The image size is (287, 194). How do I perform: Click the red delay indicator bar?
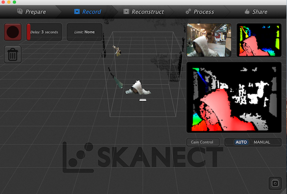(29, 32)
